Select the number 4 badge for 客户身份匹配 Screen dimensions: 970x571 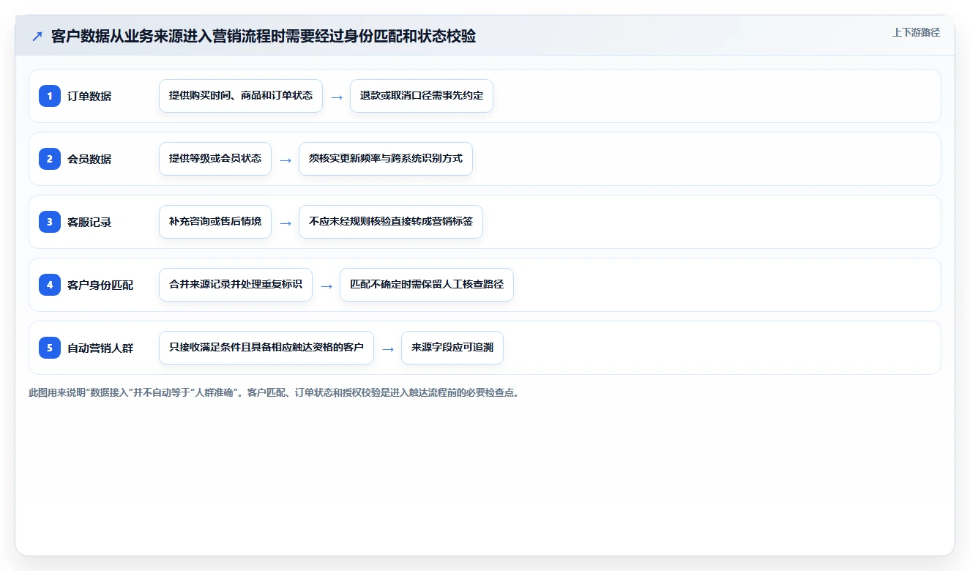coord(50,285)
